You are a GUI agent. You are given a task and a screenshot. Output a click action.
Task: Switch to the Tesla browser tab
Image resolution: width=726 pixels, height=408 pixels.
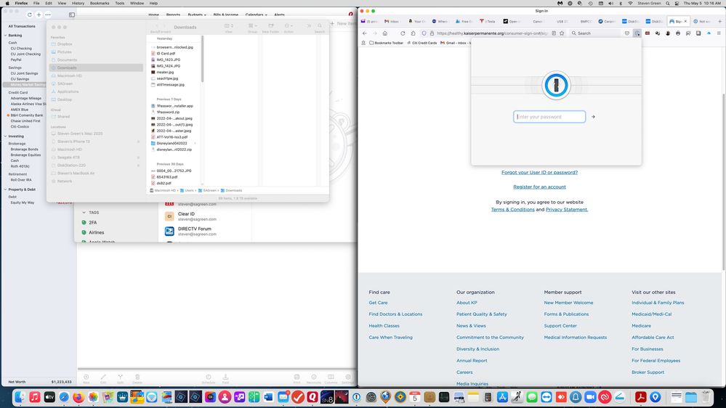(x=491, y=21)
